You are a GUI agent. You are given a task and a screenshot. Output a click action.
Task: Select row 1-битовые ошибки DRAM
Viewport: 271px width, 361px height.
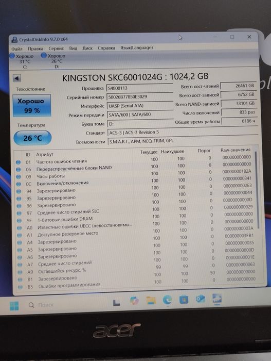click(135, 218)
